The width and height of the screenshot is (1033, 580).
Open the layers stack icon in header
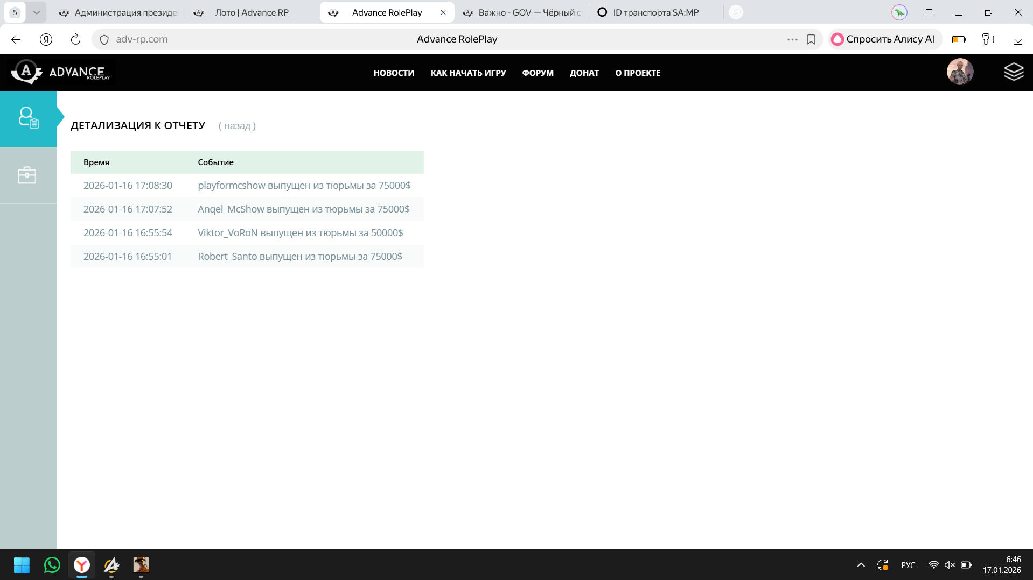point(1014,72)
